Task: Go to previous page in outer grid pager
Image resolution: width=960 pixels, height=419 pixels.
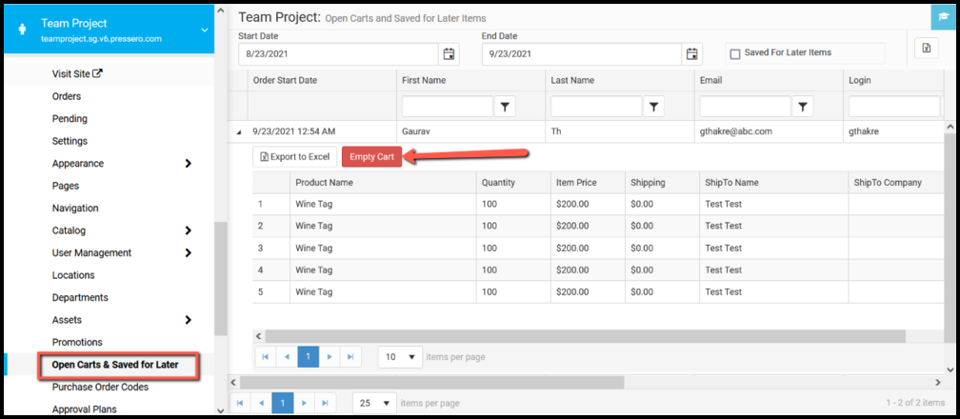Action: click(x=261, y=403)
